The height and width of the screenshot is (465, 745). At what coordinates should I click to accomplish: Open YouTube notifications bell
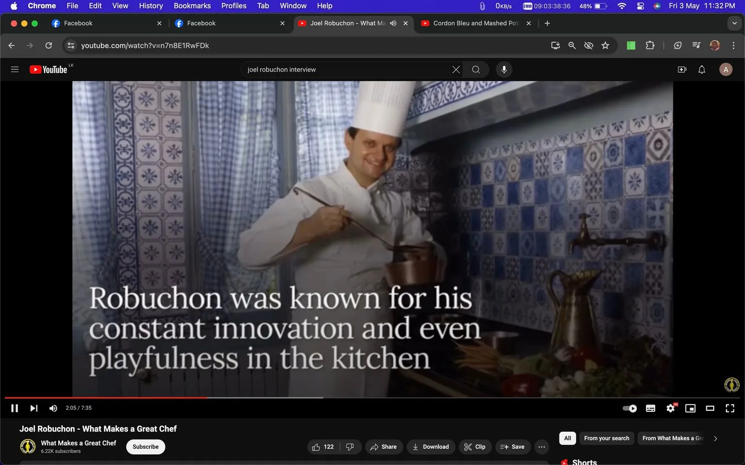pos(701,69)
